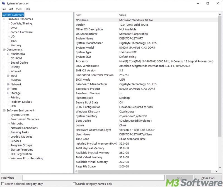The height and width of the screenshot is (187, 223).
Task: Select the DMA tree item
Action: pos(14,28)
